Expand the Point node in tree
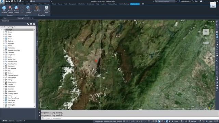 click(x=4, y=34)
